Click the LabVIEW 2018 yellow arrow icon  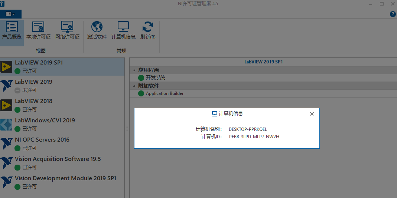click(x=6, y=105)
